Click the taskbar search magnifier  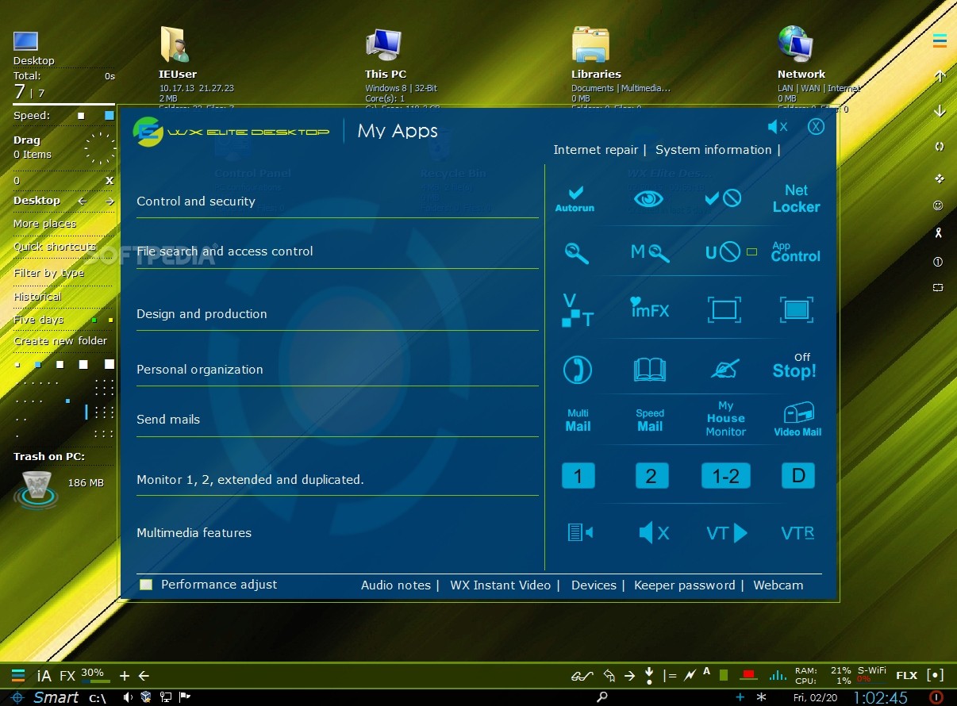(x=602, y=697)
